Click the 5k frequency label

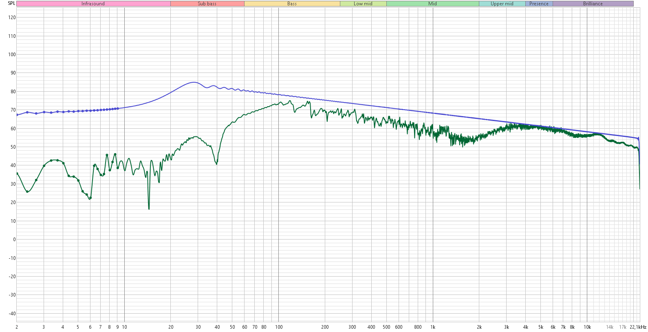pos(541,327)
